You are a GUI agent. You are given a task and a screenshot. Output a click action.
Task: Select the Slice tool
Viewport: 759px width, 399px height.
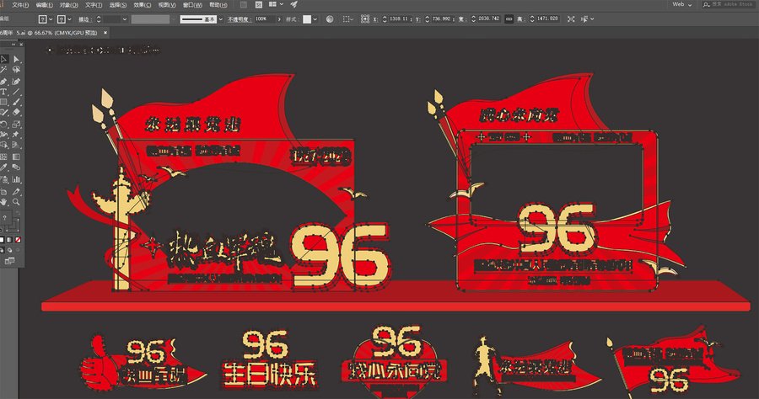[x=16, y=191]
